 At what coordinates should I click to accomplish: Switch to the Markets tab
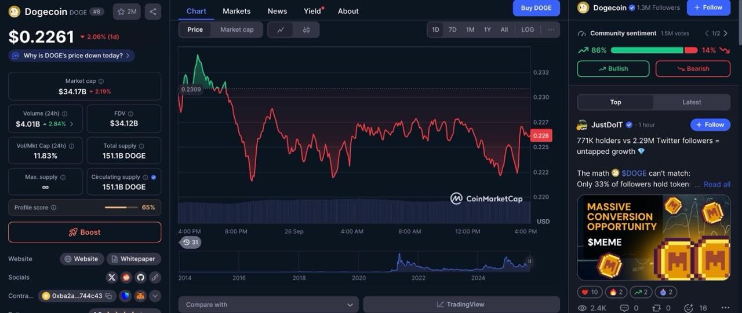click(x=237, y=11)
